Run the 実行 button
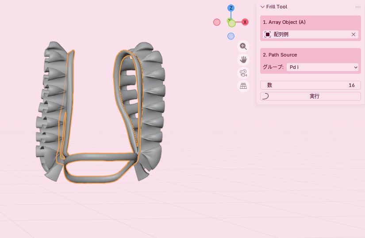 tap(311, 96)
